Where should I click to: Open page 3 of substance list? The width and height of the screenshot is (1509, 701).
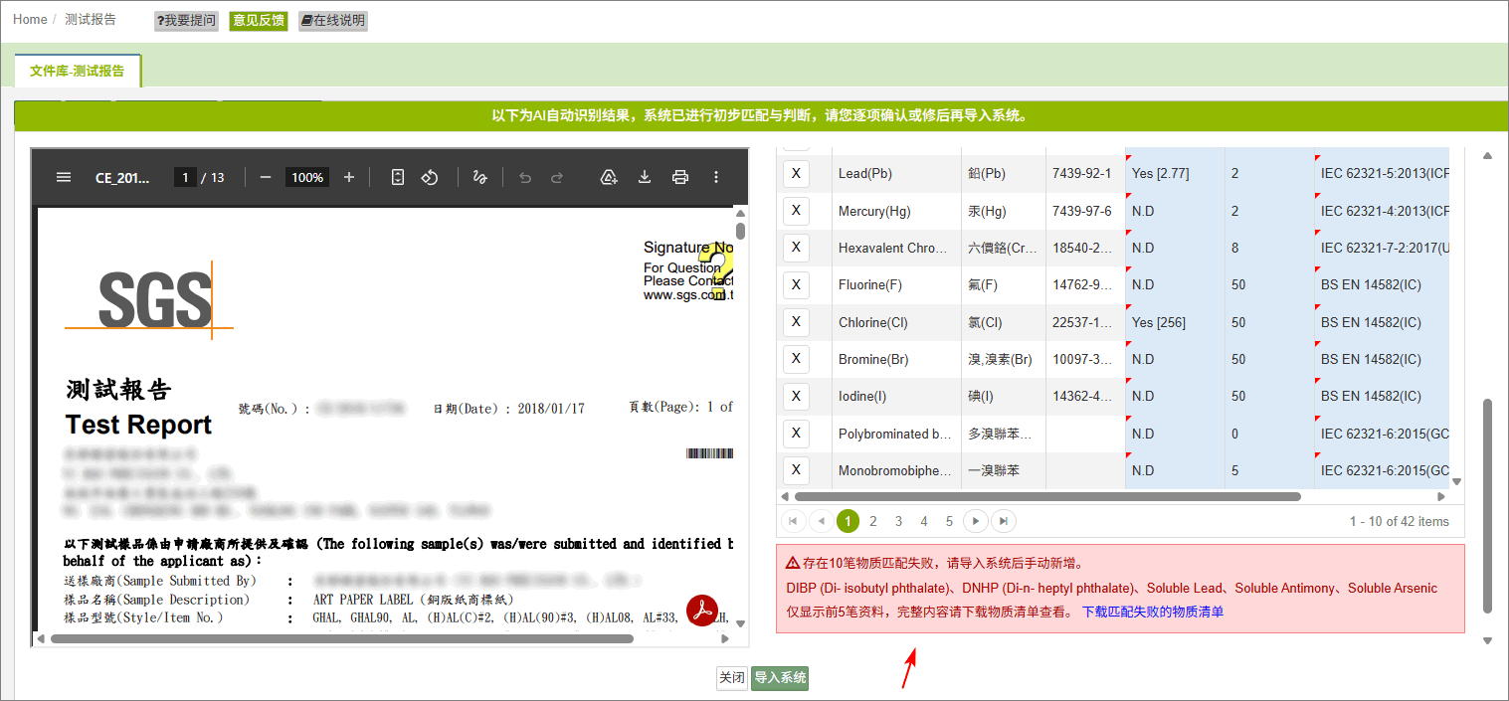[898, 521]
